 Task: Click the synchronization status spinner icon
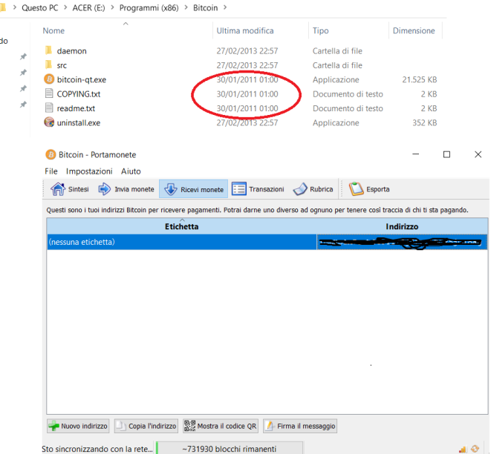click(x=475, y=449)
